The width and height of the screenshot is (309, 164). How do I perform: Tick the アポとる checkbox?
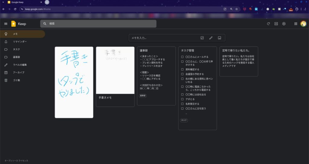(182, 99)
